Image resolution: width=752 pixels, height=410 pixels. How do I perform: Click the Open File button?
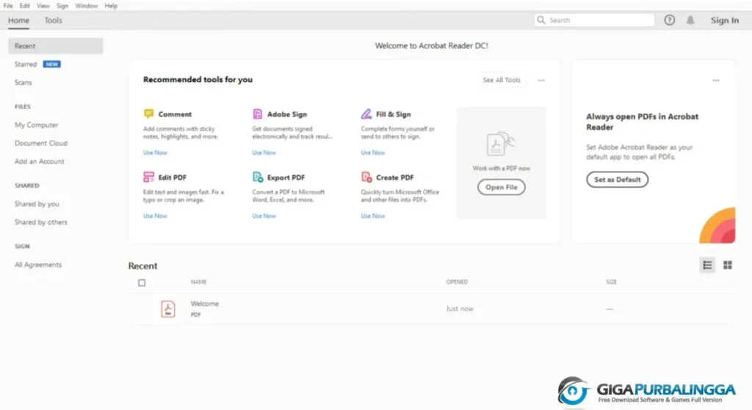(501, 187)
